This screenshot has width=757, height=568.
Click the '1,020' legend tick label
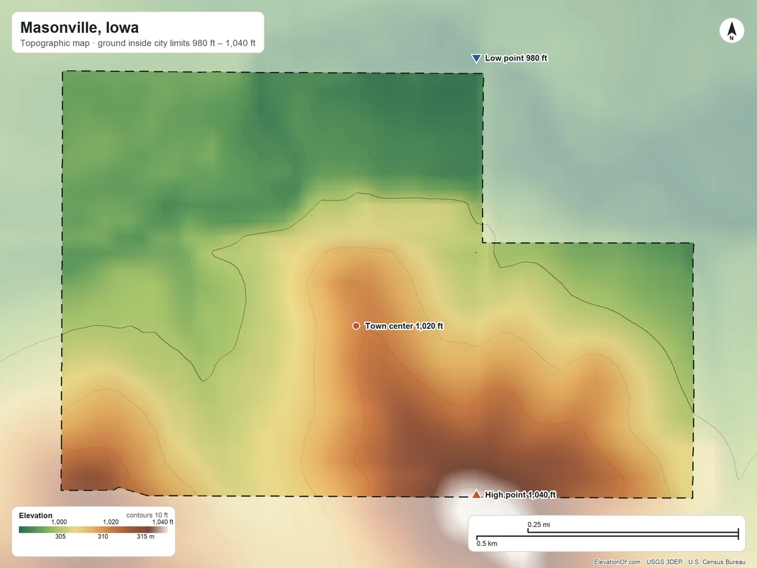(110, 522)
